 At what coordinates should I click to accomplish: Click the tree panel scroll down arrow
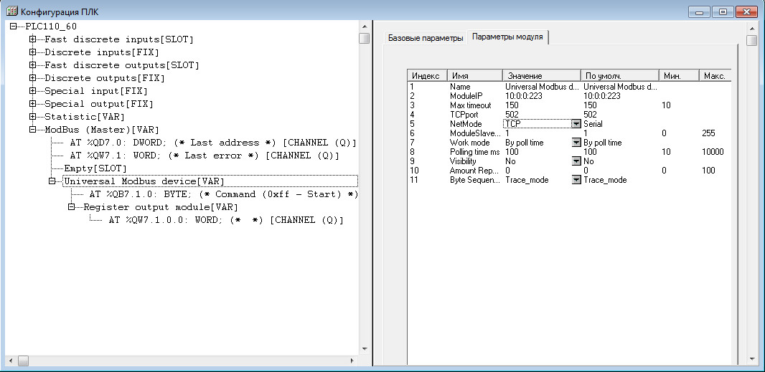(365, 349)
